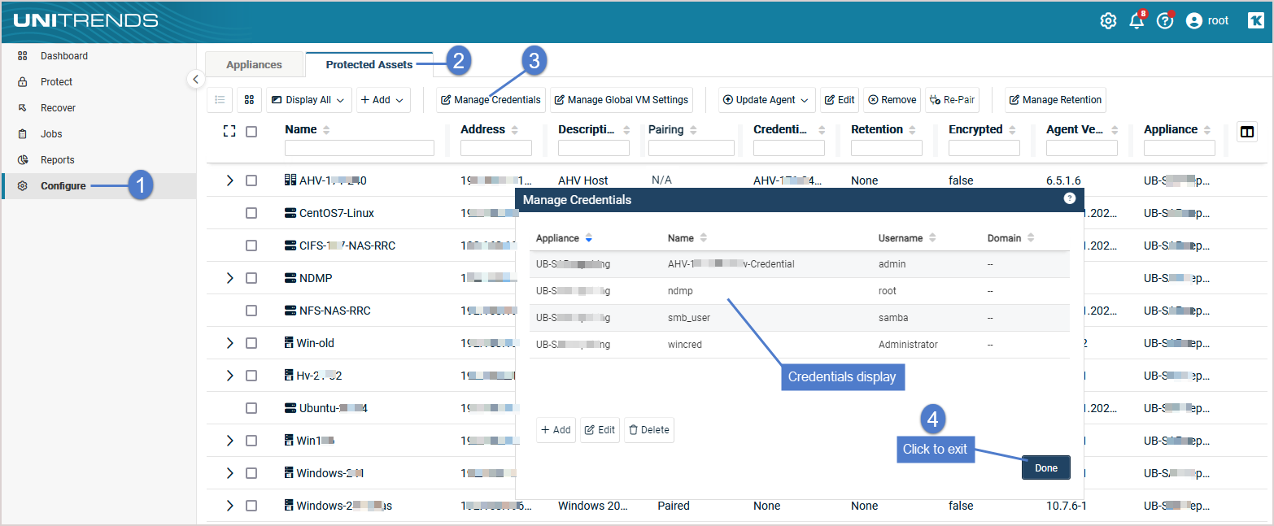Toggle the select-all checkbox in header

pos(251,131)
